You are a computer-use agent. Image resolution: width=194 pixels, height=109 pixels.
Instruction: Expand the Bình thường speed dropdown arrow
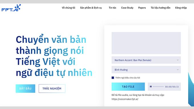178,70
